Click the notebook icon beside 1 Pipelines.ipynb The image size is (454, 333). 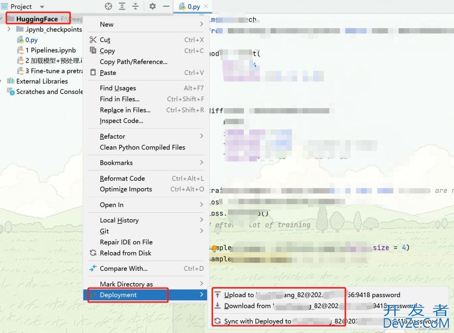point(20,50)
